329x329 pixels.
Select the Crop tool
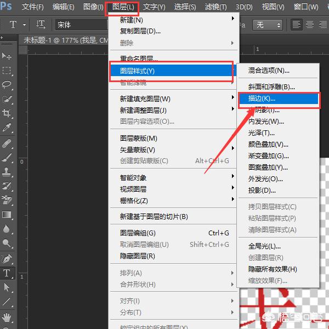7,113
